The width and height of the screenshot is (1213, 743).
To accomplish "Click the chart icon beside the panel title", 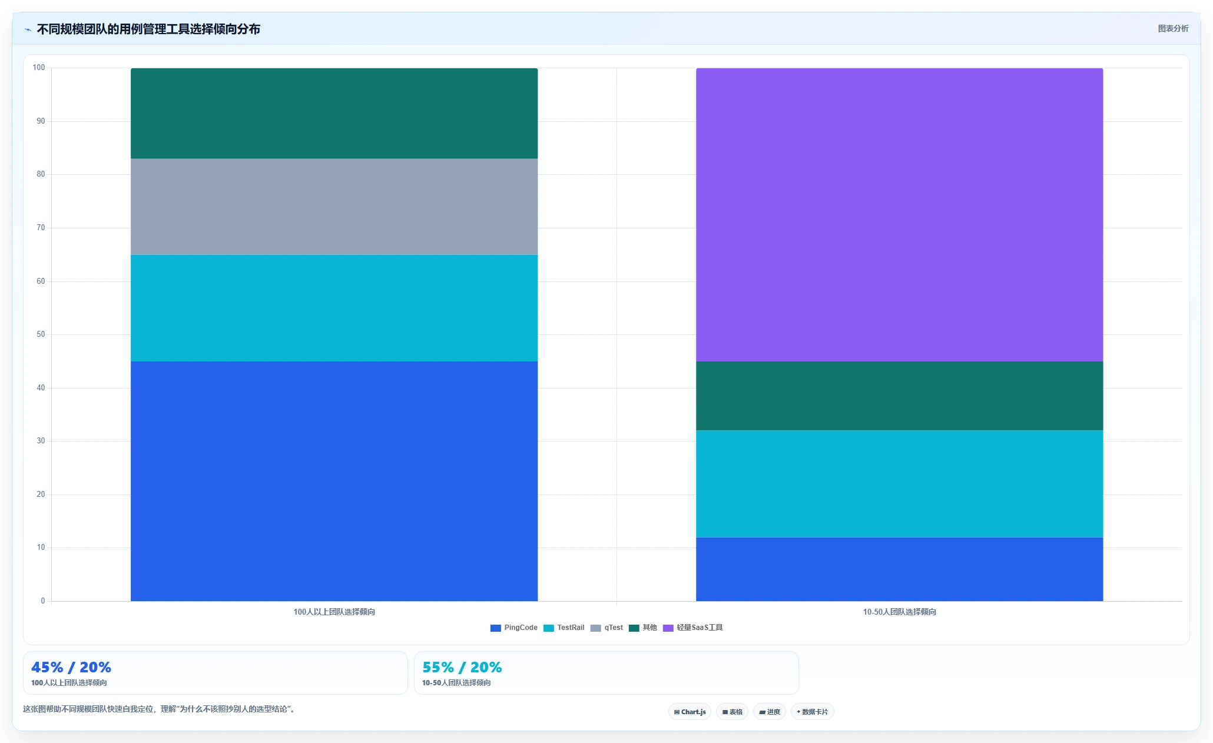I will click(x=28, y=29).
